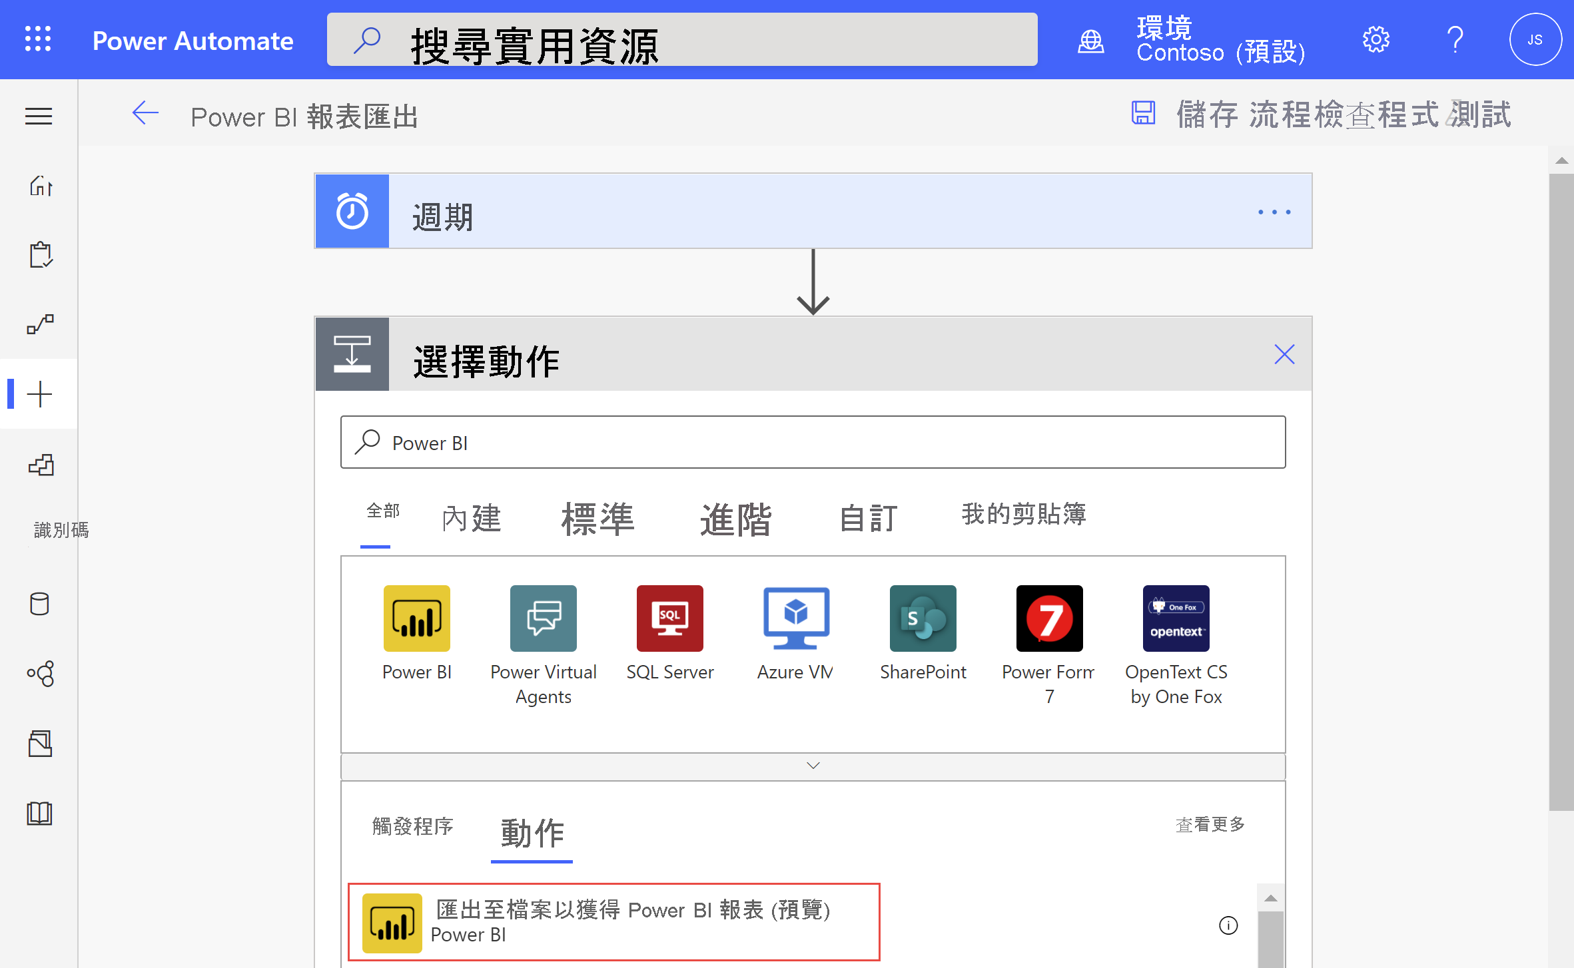Switch to the 我的剪貼簿 tab
Screen dimensions: 1574x968
1024,513
